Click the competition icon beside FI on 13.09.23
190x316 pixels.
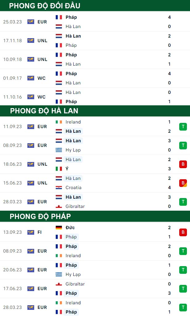pos(31,232)
